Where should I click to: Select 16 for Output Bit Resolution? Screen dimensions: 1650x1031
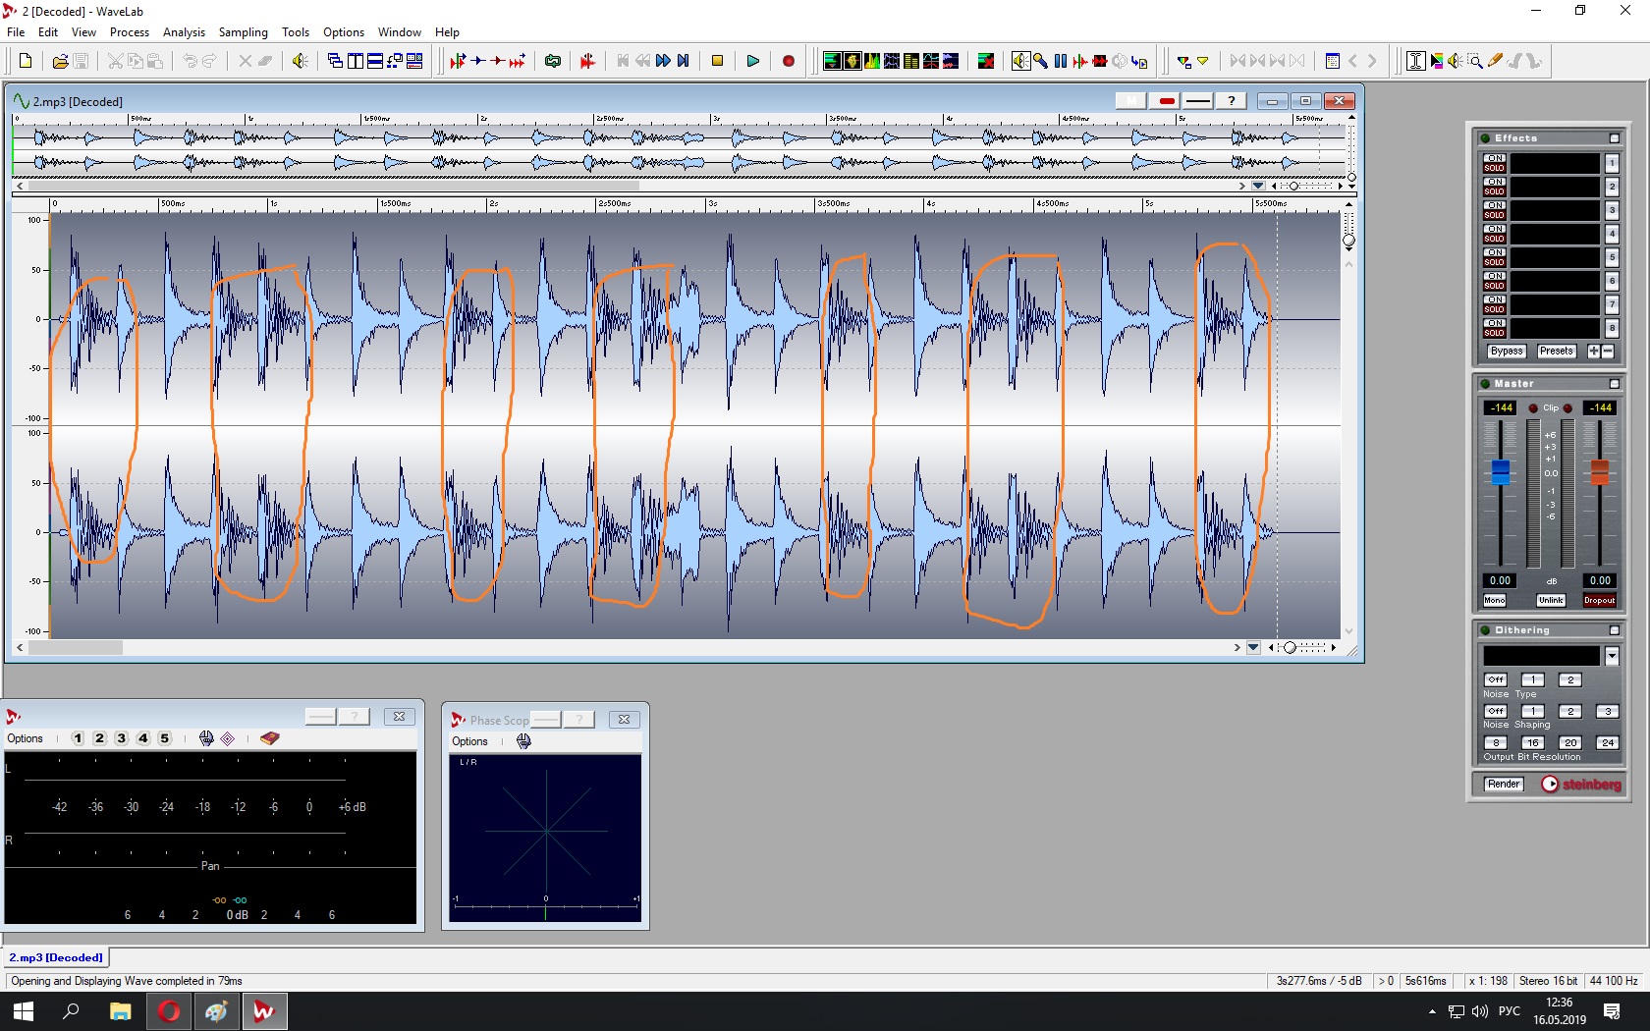coord(1532,742)
